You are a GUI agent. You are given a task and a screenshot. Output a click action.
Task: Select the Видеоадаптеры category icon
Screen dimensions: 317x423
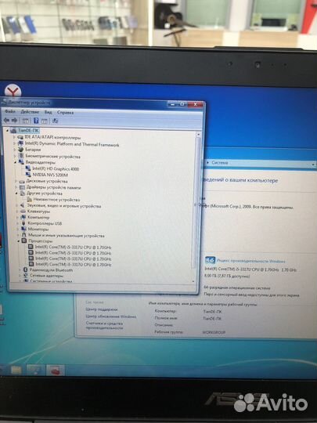21,162
